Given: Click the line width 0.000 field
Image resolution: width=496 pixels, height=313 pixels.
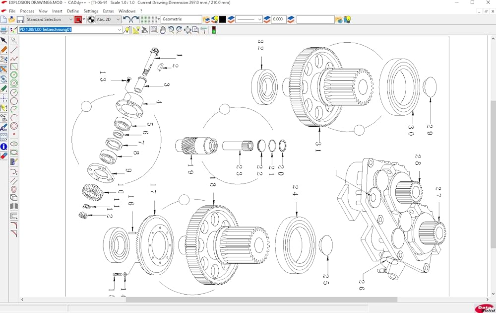Looking at the screenshot, I should click(x=278, y=19).
